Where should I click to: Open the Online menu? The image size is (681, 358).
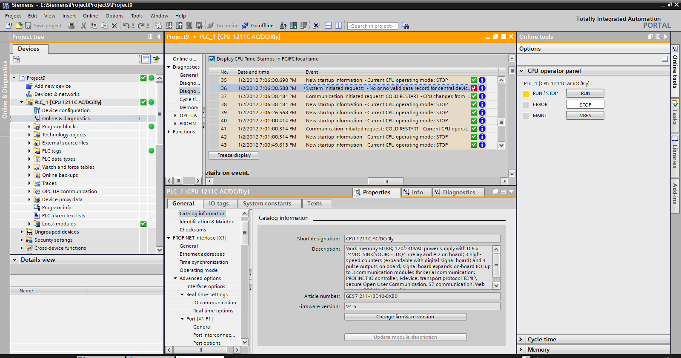90,16
